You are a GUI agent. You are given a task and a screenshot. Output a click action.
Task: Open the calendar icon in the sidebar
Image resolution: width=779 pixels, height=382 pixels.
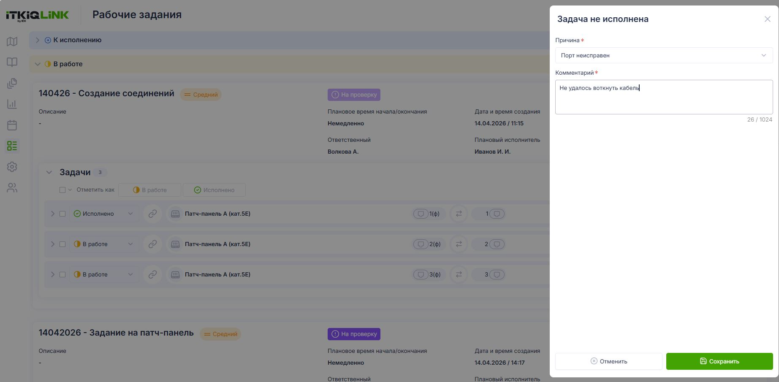pyautogui.click(x=12, y=125)
